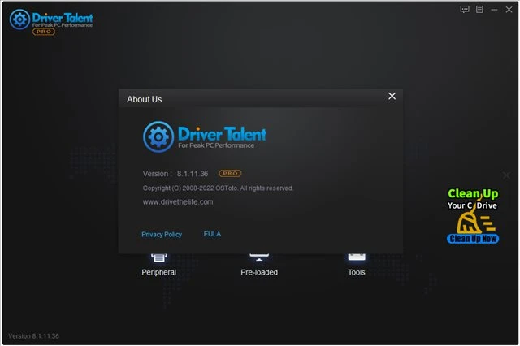Click the PRO badge under the title bar logo

click(43, 32)
